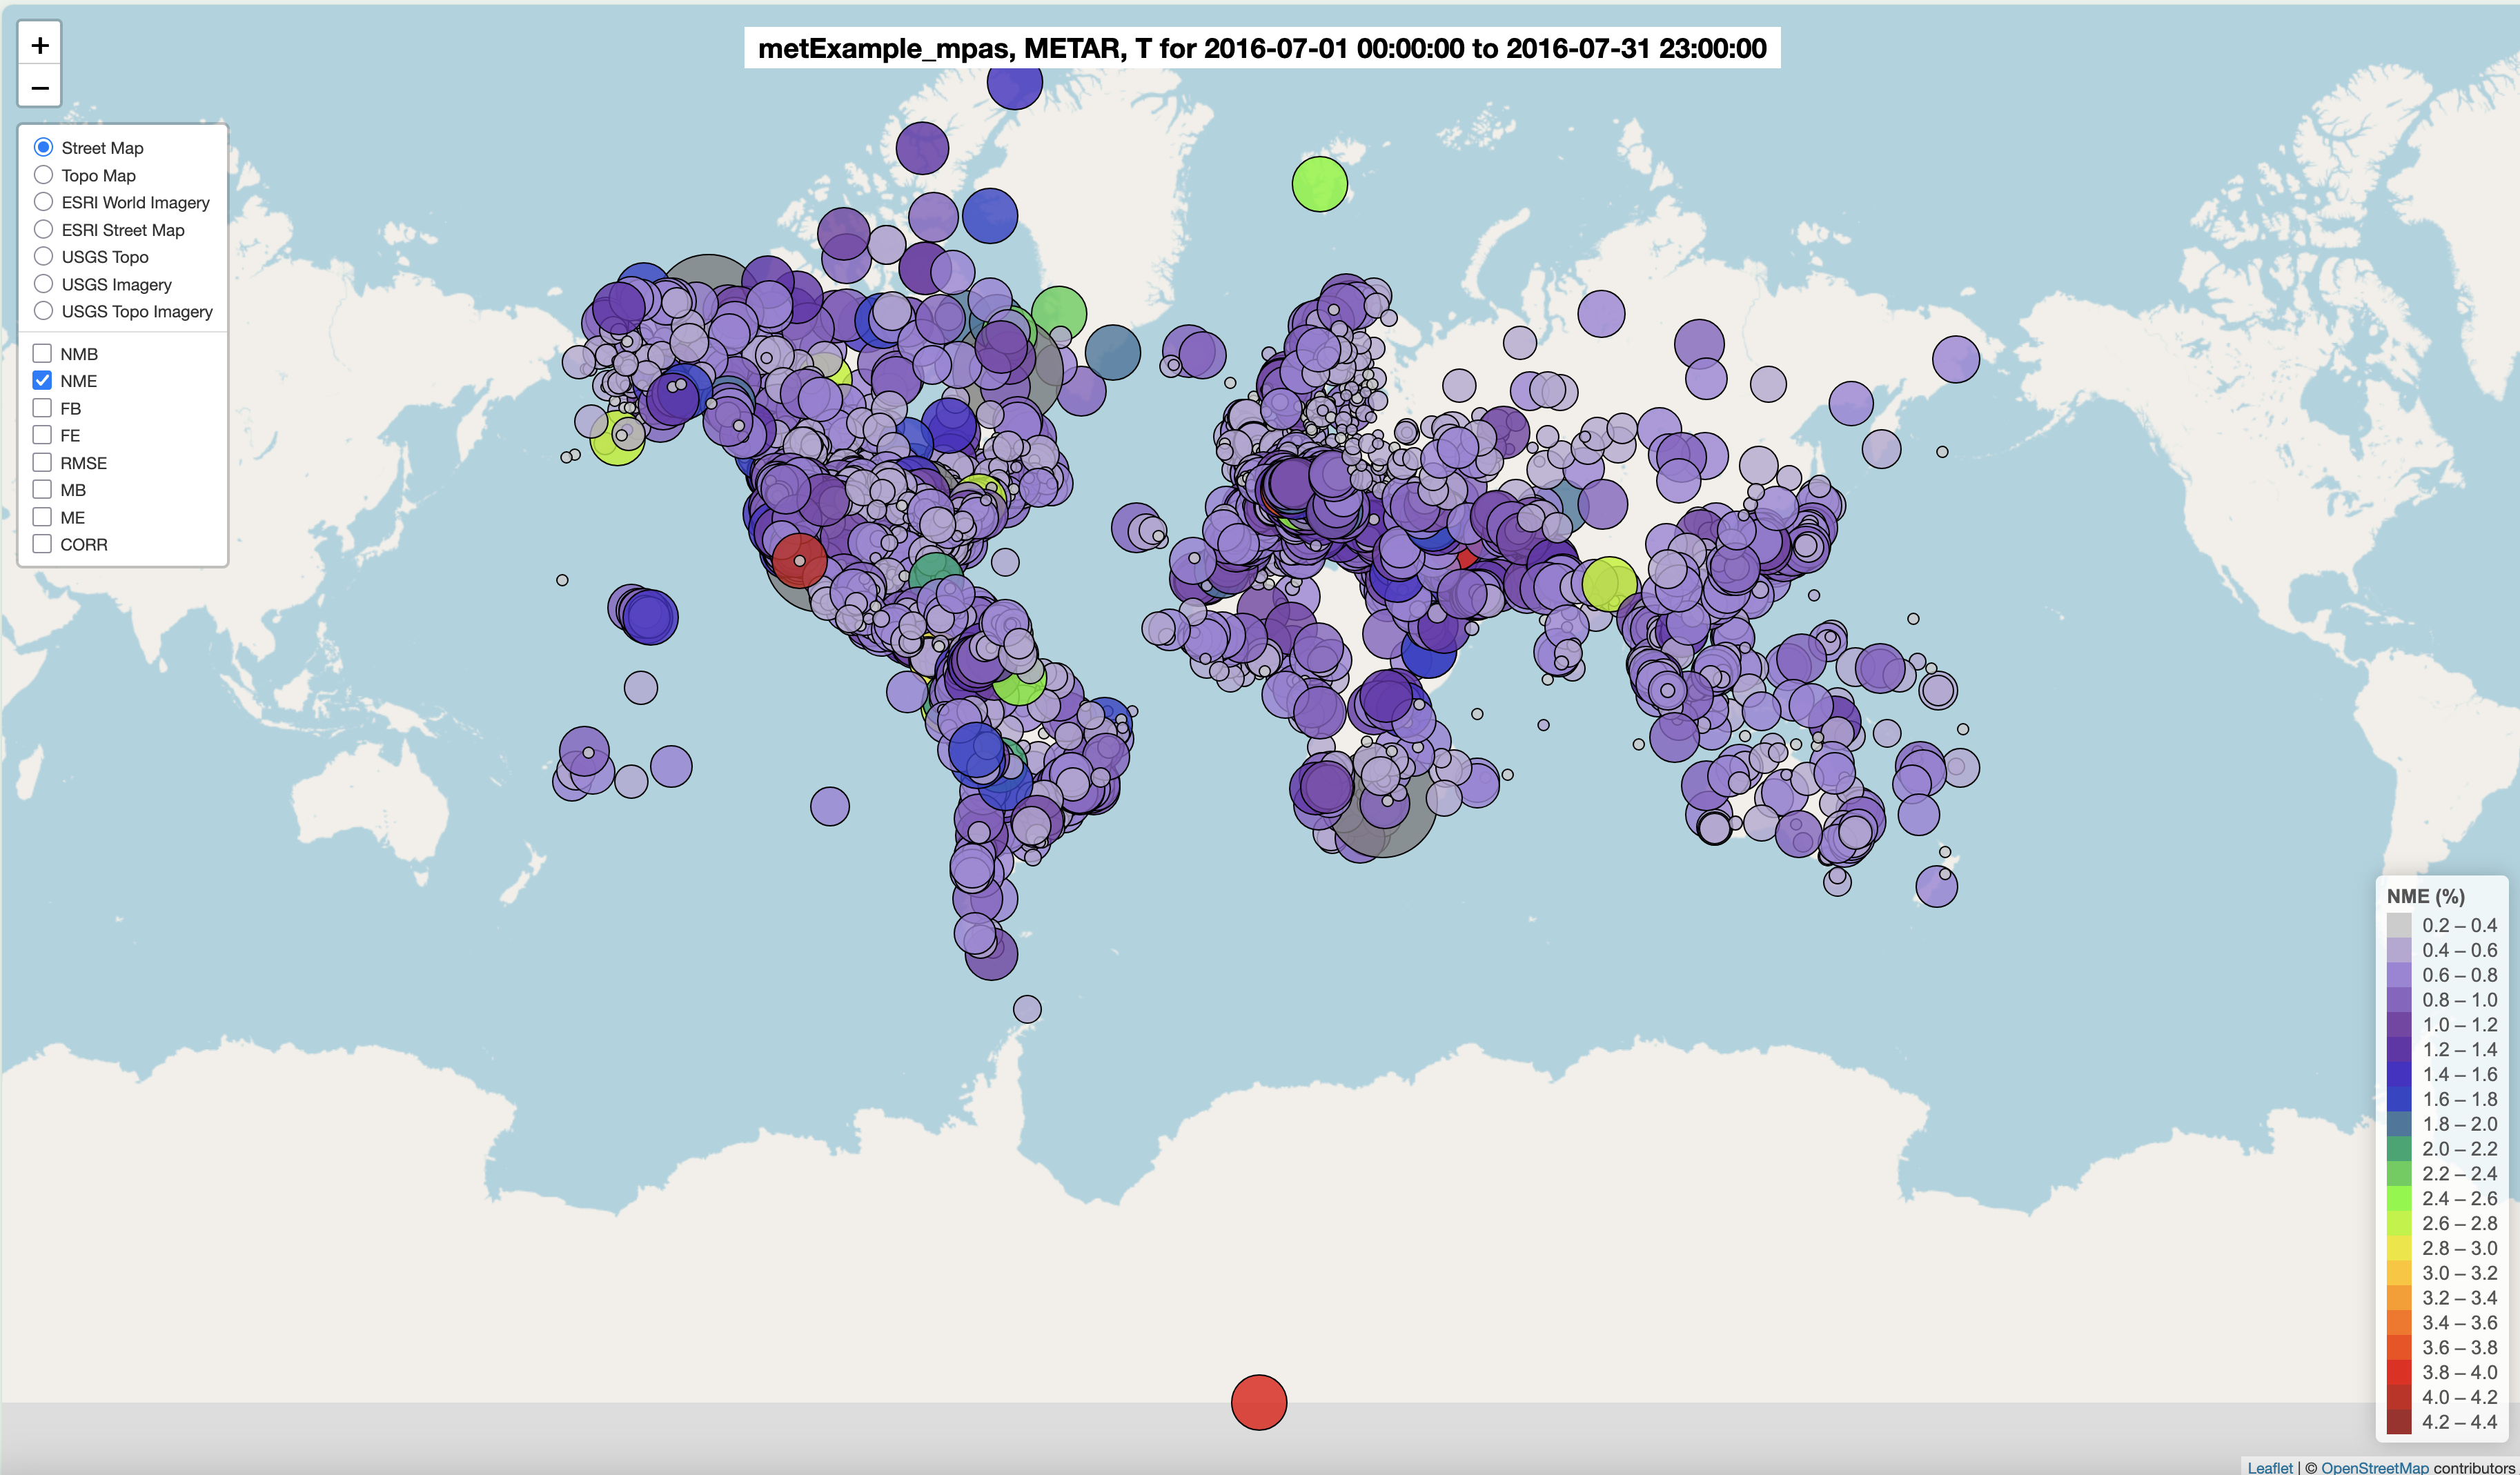The image size is (2520, 1475).
Task: Open the OpenStreetMap contributors link
Action: [x=2375, y=1467]
